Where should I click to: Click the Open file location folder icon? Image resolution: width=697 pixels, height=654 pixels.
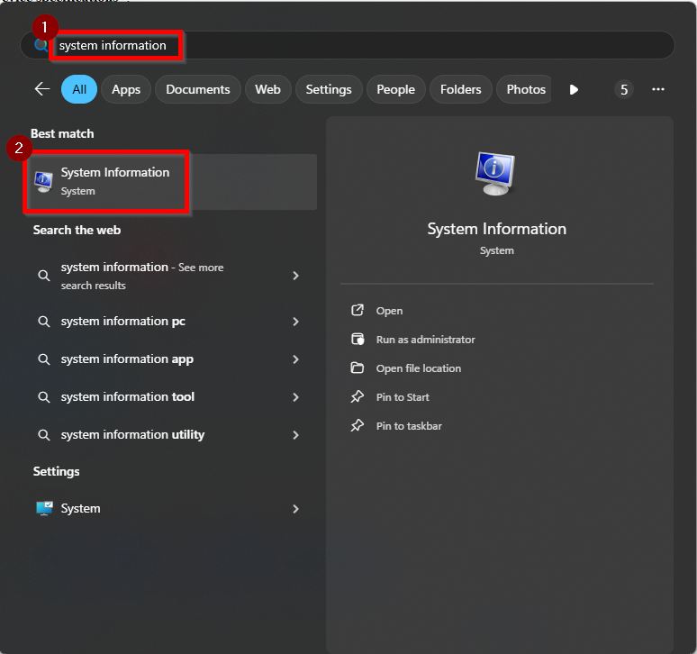[358, 368]
